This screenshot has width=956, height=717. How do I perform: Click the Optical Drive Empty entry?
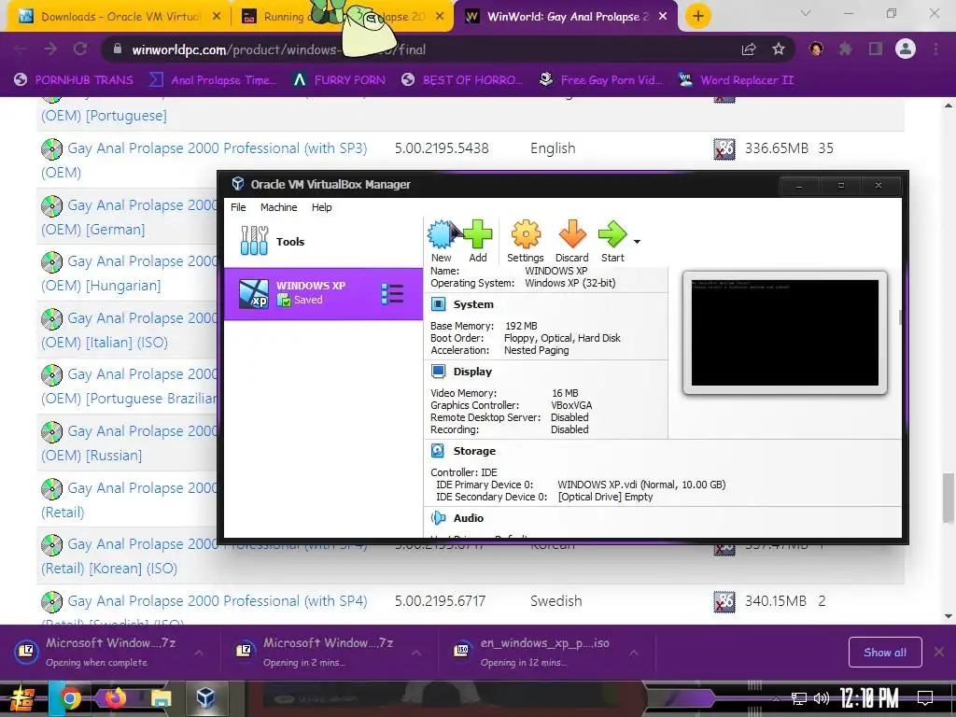605,497
